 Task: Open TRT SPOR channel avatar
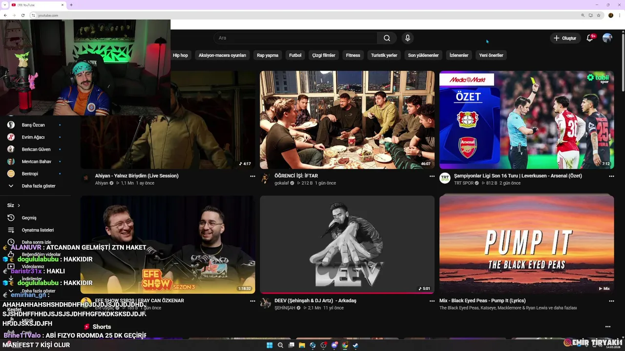[445, 178]
